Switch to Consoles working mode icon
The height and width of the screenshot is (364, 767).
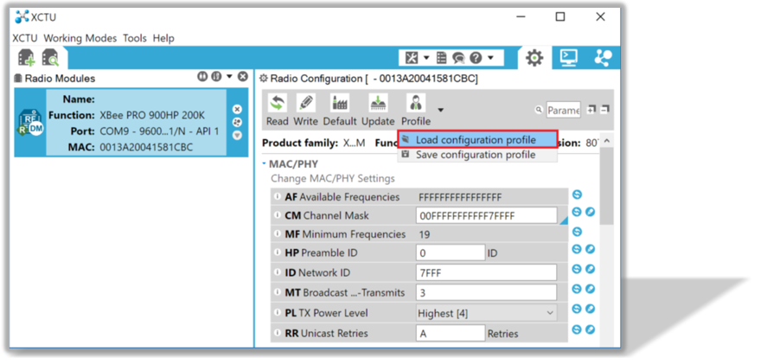(x=569, y=58)
